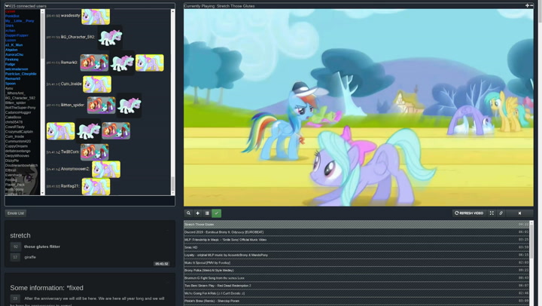Click the link/chain icon in video toolbar

(x=501, y=213)
